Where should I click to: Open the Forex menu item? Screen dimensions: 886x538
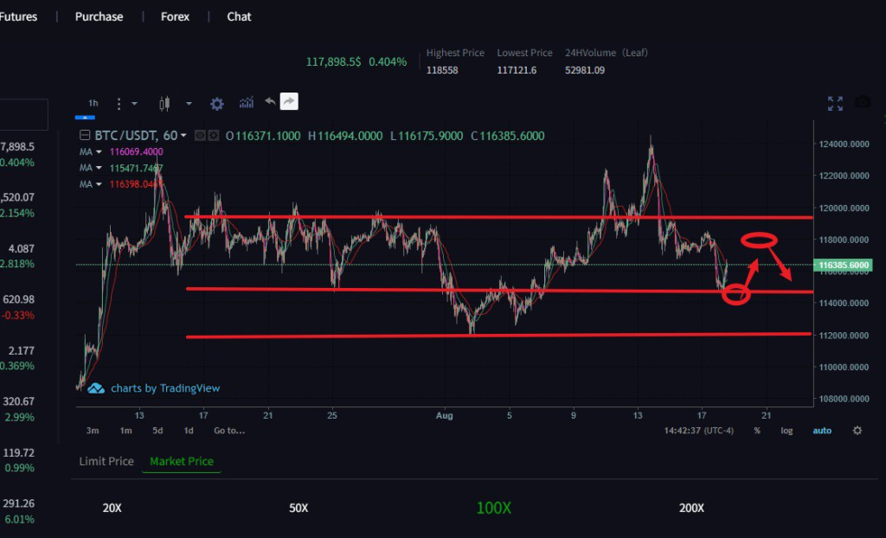coord(175,16)
